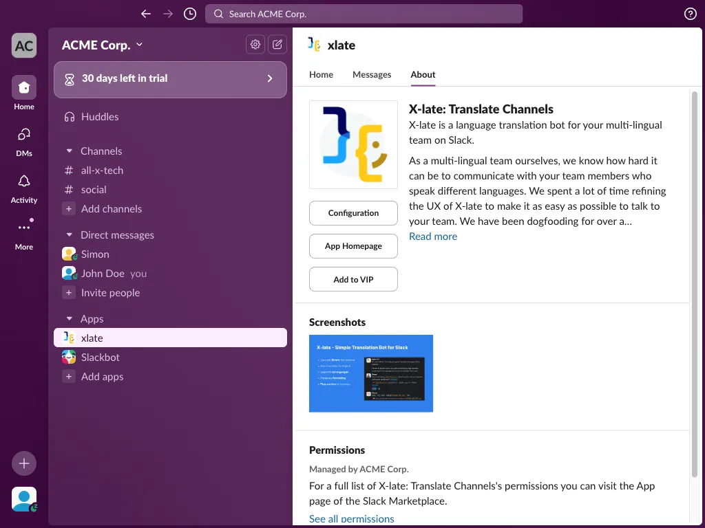Image resolution: width=705 pixels, height=528 pixels.
Task: Click the Read more link
Action: pos(433,236)
